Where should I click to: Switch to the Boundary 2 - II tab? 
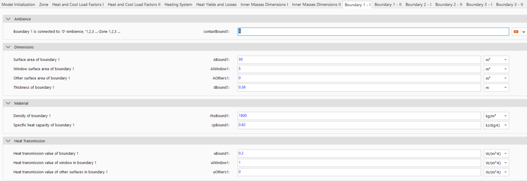(449, 5)
